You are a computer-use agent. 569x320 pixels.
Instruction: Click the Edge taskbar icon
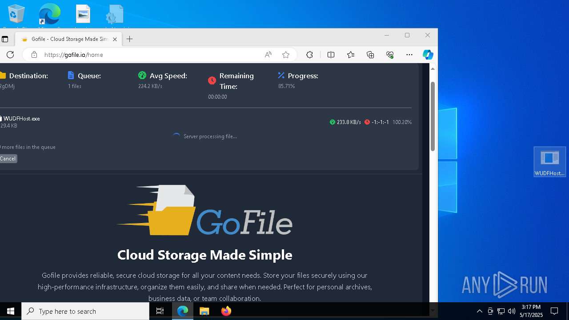[183, 311]
